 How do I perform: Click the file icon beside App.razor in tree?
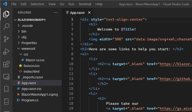[19, 83]
